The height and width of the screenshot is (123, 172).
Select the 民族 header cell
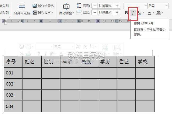pos(89,62)
